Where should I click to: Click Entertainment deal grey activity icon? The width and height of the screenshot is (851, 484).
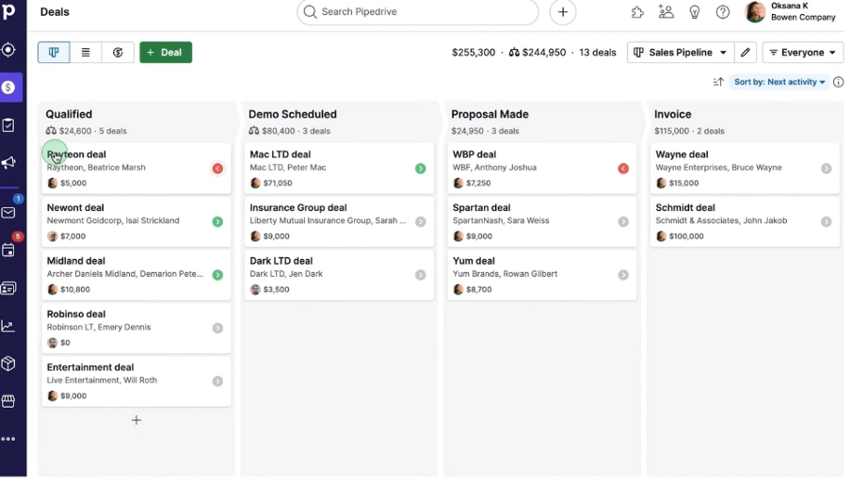(x=217, y=381)
